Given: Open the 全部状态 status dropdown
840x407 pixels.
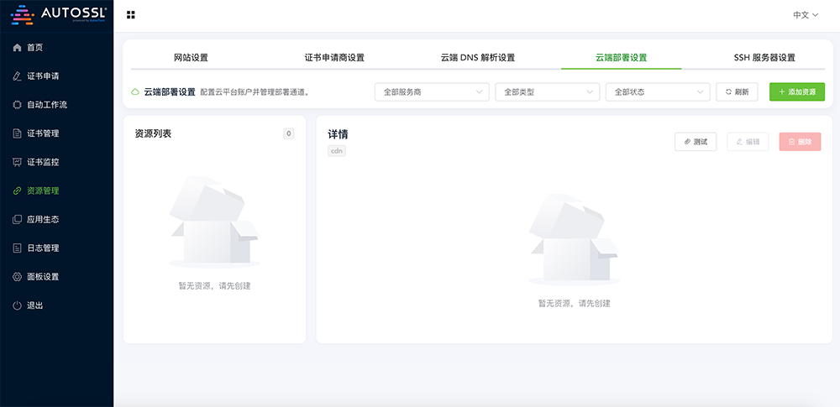Looking at the screenshot, I should coord(658,91).
